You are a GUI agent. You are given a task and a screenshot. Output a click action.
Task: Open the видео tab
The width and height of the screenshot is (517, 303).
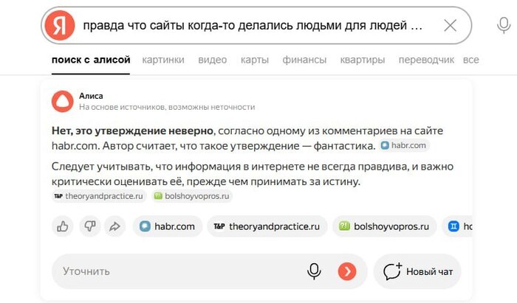pyautogui.click(x=213, y=60)
